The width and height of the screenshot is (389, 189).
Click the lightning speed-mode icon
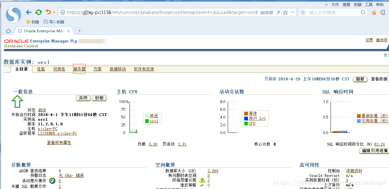pyautogui.click(x=278, y=12)
